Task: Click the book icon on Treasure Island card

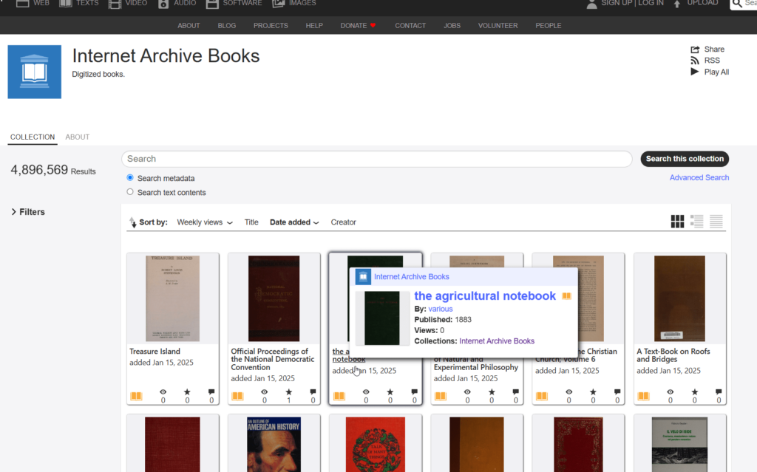Action: click(136, 396)
